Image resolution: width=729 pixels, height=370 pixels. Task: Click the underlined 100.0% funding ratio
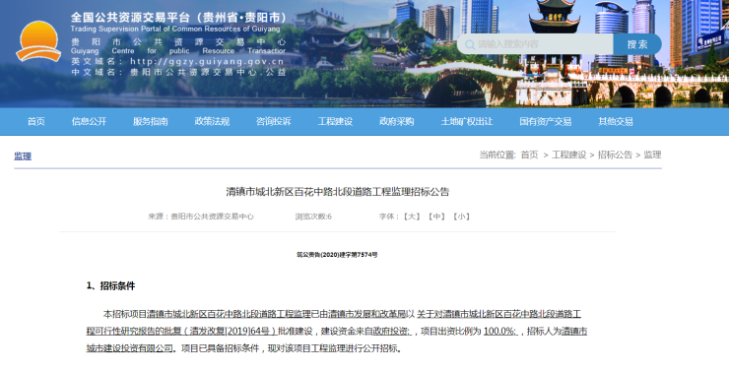500,332
